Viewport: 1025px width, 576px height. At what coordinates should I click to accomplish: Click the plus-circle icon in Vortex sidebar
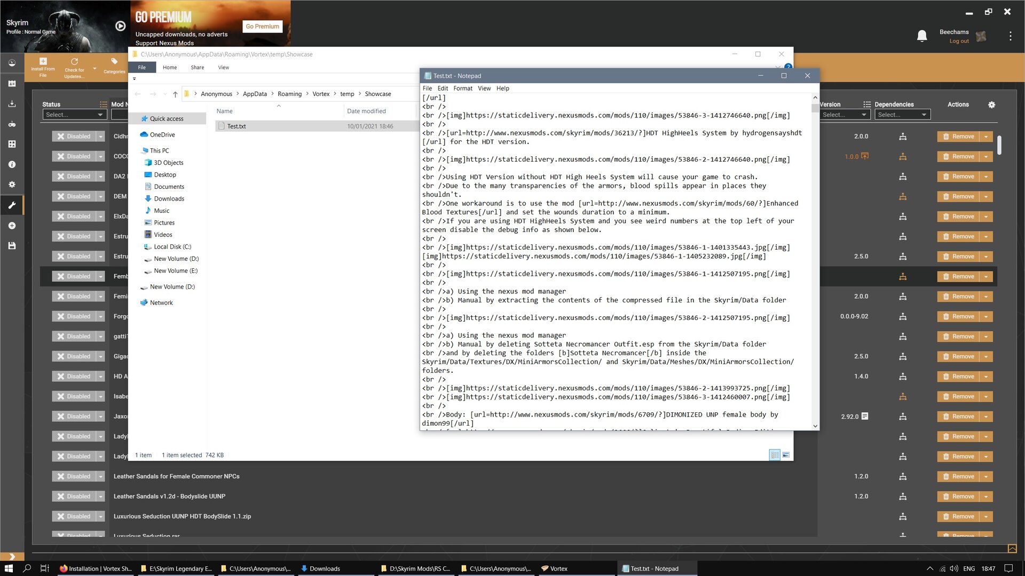[x=12, y=226]
